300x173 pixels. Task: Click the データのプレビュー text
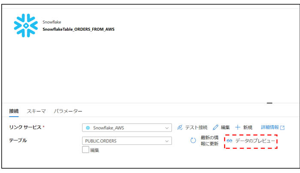(x=255, y=141)
